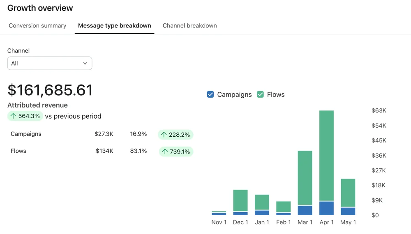Click the green Flows segment of Mar 1 bar
Screen dimensions: 411x234
coord(305,178)
